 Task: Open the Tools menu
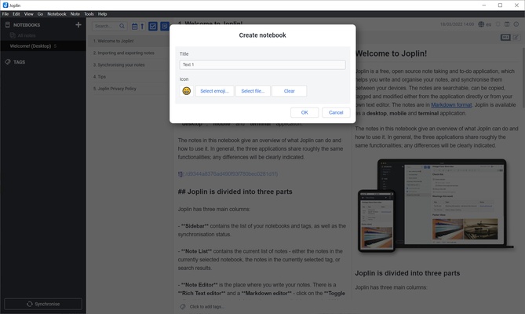(x=89, y=14)
